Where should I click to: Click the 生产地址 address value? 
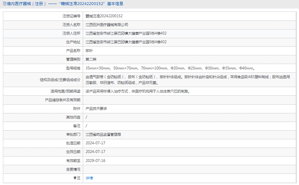coord(126,42)
